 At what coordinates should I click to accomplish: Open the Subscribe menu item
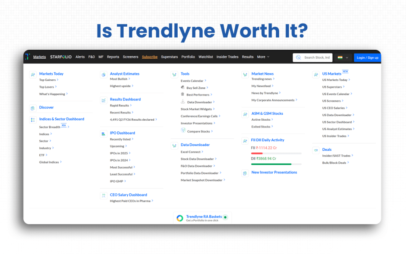(x=149, y=57)
